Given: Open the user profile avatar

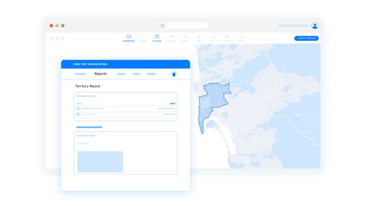Looking at the screenshot, I should [x=315, y=26].
